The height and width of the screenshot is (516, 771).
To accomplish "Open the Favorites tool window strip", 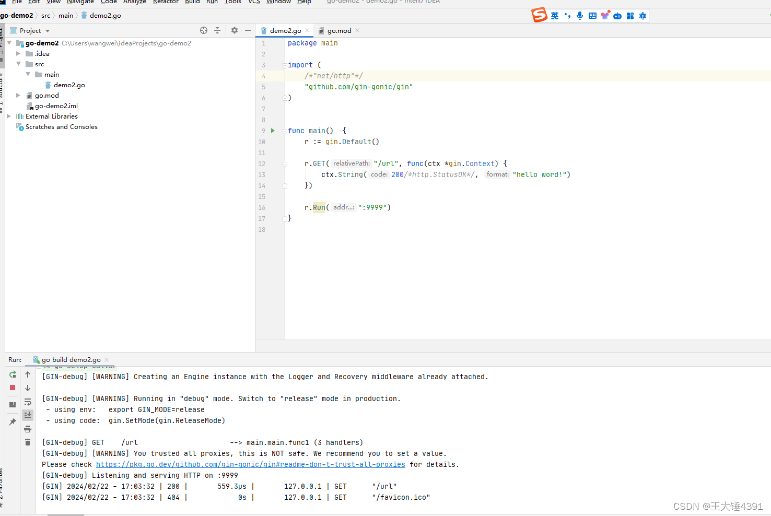I will pyautogui.click(x=2, y=488).
